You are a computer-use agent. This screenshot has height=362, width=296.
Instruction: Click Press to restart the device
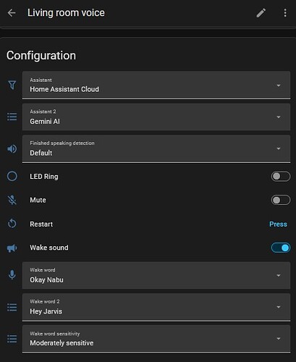pyautogui.click(x=278, y=224)
